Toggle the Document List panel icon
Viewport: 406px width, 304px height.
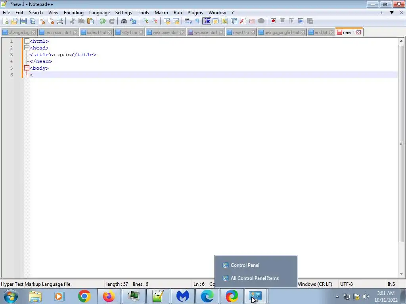(234, 21)
